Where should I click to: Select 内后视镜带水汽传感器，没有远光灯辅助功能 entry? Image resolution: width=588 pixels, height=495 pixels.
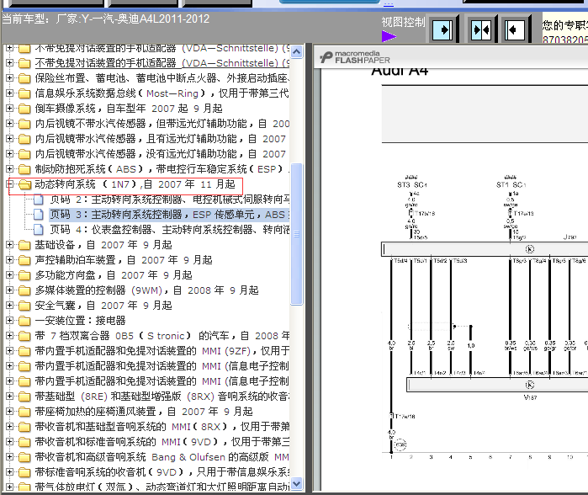click(x=161, y=154)
